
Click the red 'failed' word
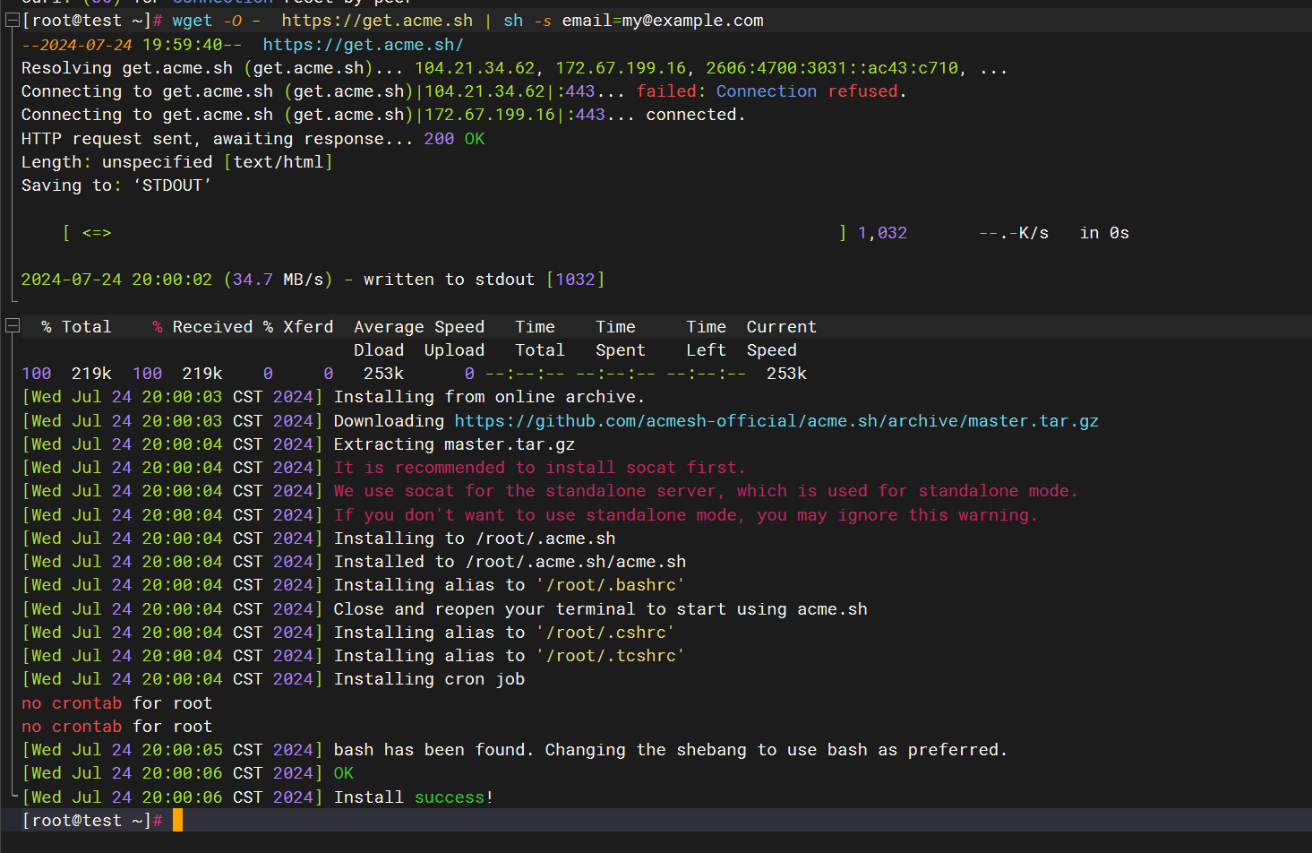tap(666, 91)
